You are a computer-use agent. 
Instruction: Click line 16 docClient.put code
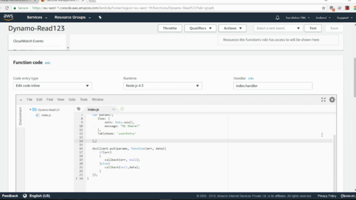tap(129, 148)
